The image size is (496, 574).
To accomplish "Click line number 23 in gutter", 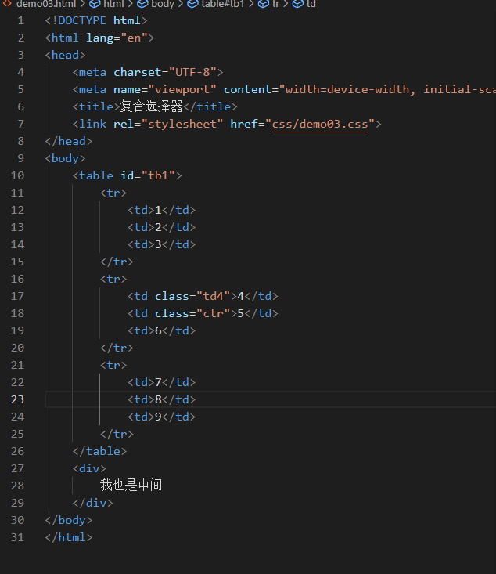I will 17,399.
